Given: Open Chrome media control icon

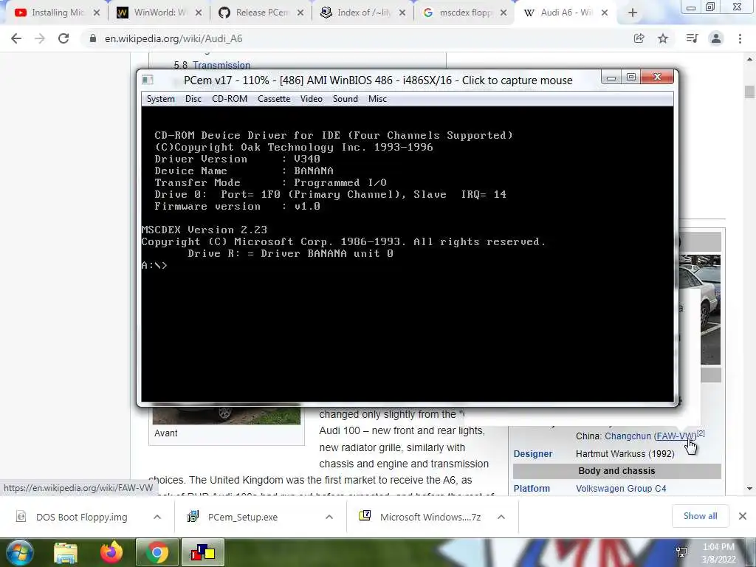Looking at the screenshot, I should (x=692, y=38).
